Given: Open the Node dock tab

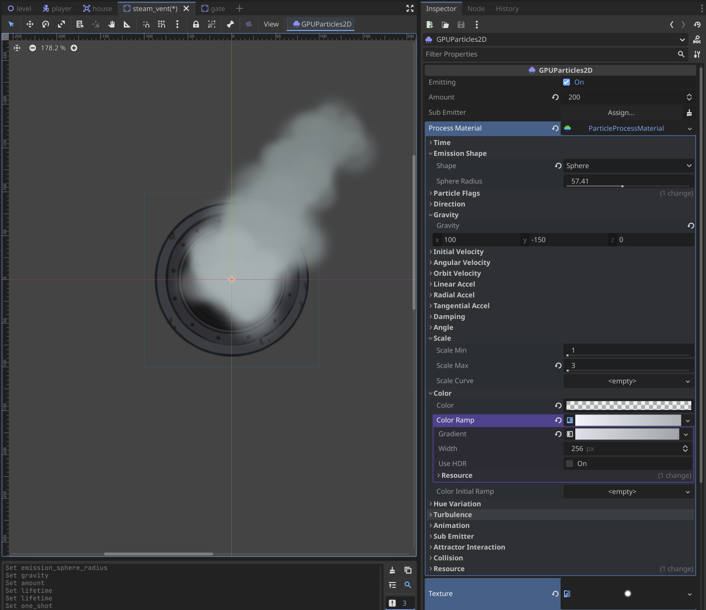Looking at the screenshot, I should click(x=476, y=8).
